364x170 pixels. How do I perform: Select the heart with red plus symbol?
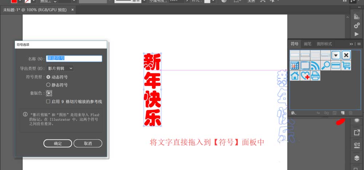pyautogui.click(x=305, y=76)
